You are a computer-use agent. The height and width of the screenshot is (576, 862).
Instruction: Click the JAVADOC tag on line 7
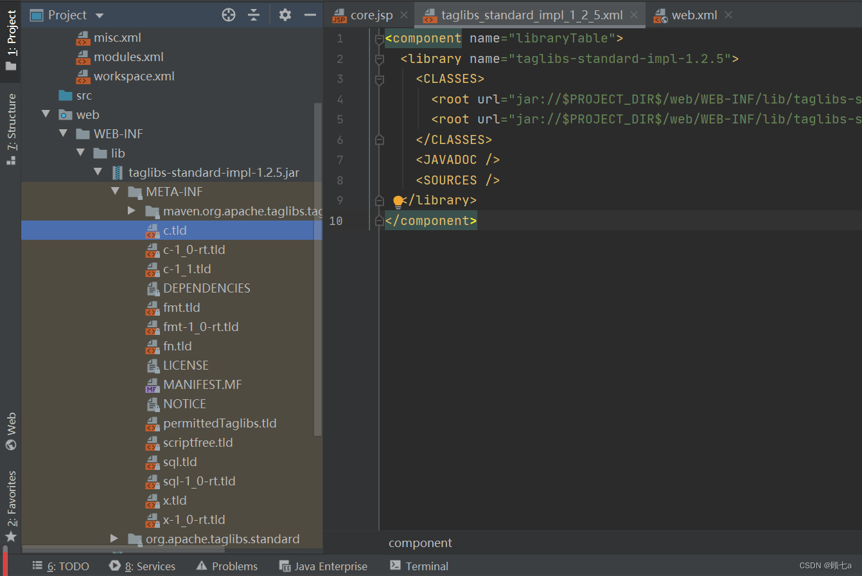458,159
